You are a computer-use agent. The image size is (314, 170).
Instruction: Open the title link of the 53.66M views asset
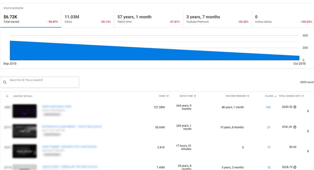[x=72, y=127]
